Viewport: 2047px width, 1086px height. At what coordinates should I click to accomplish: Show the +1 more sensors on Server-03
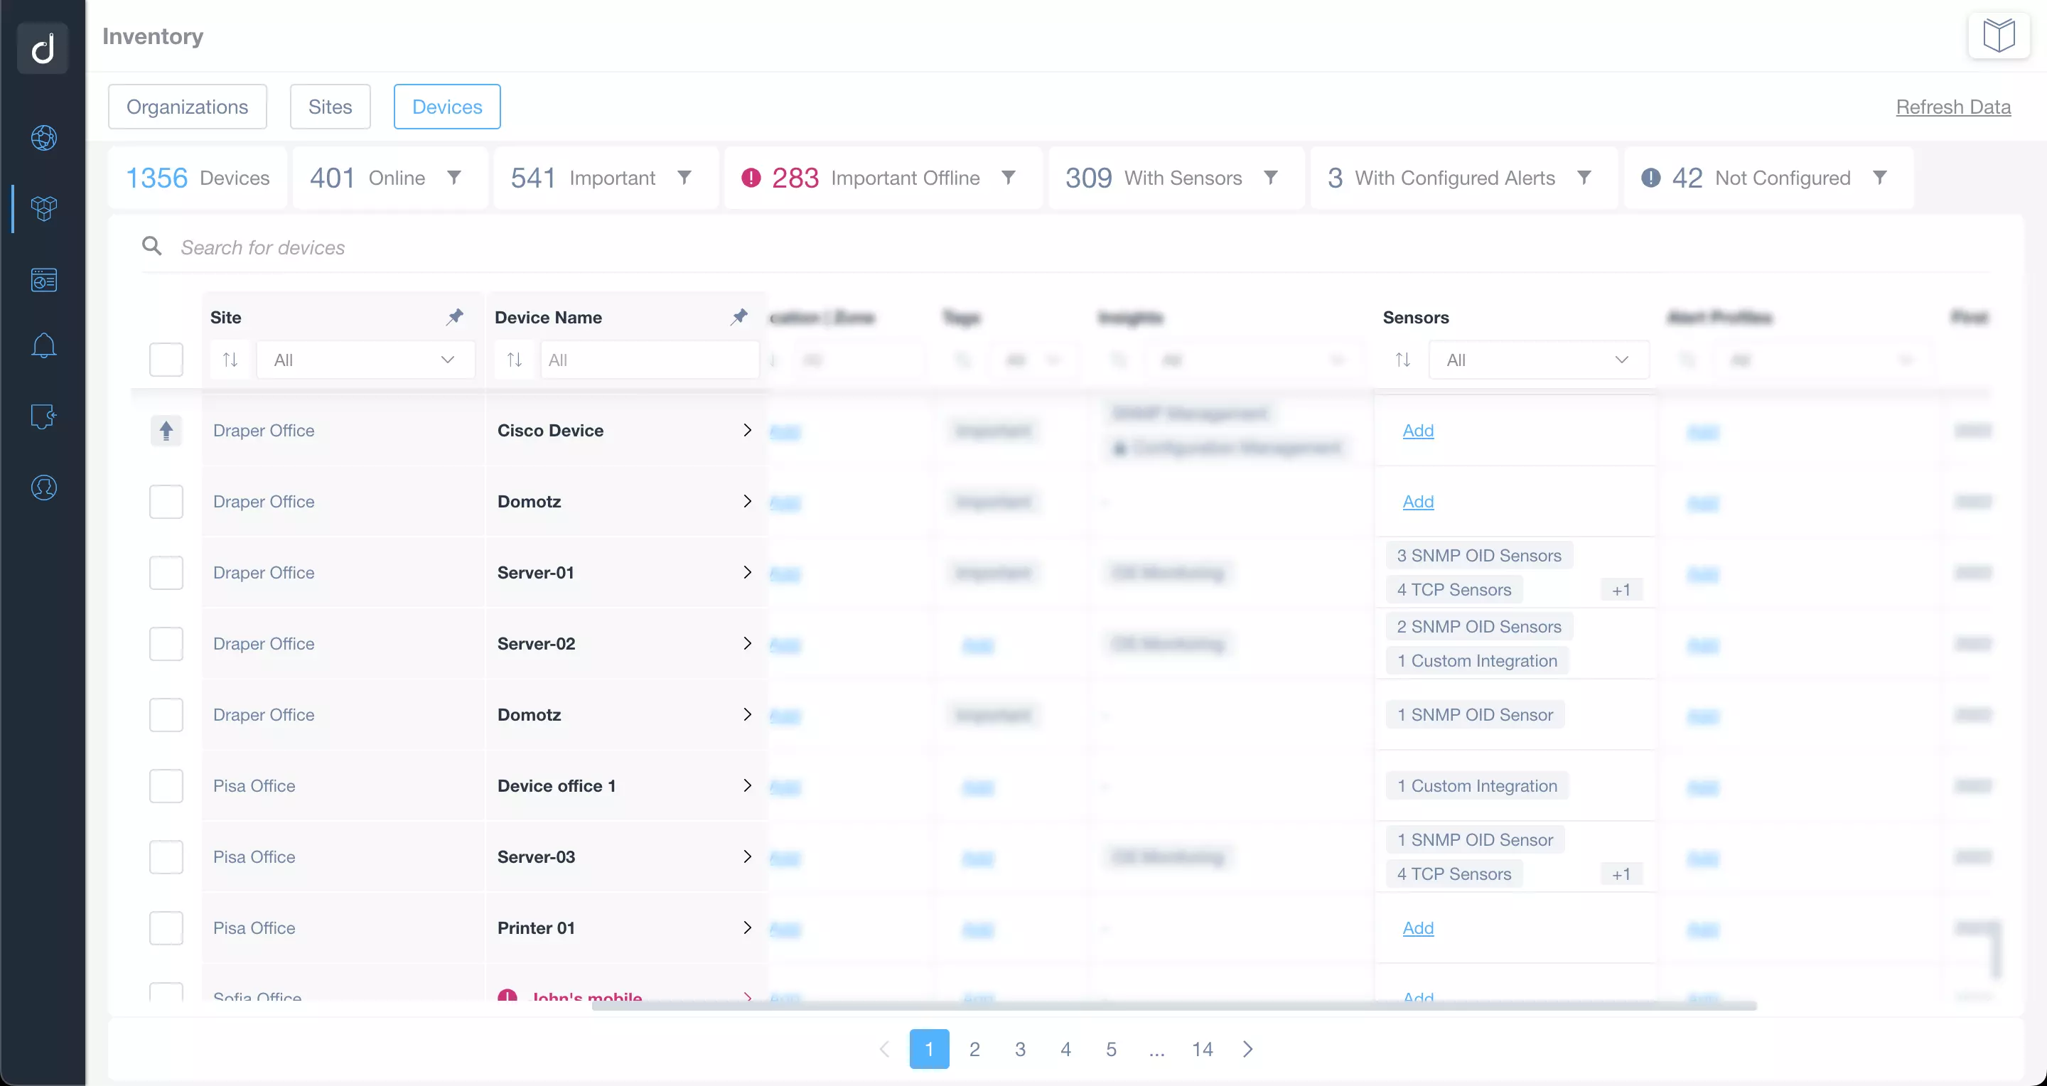click(x=1621, y=874)
